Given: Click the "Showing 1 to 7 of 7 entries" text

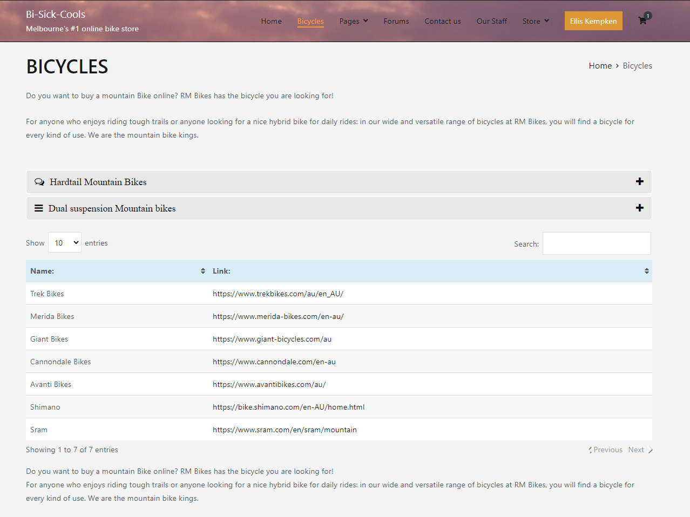Looking at the screenshot, I should 72,450.
